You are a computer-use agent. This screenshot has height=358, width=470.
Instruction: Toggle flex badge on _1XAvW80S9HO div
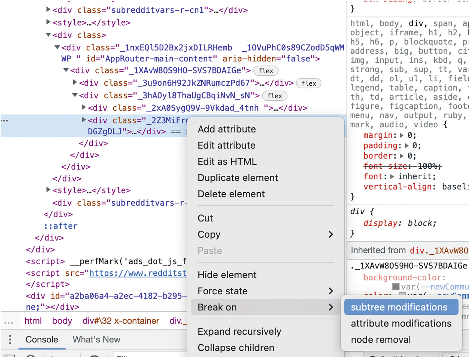pyautogui.click(x=266, y=71)
